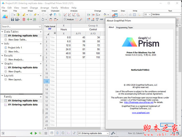182x138 pixels.
Task: Open the Prism rainbow logo menu
Action: pos(5,17)
